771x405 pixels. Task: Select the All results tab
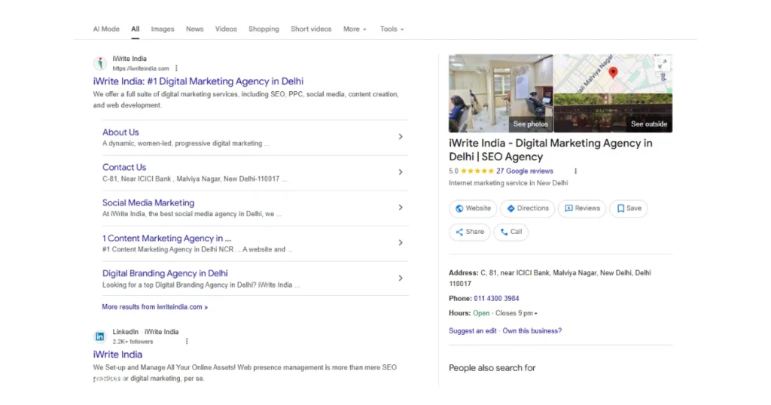136,29
